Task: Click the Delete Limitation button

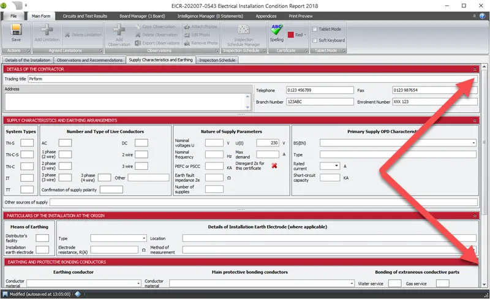Action: 82,35
